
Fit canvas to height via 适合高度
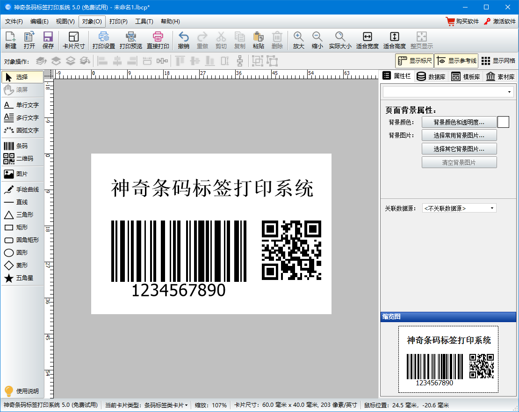(x=395, y=40)
